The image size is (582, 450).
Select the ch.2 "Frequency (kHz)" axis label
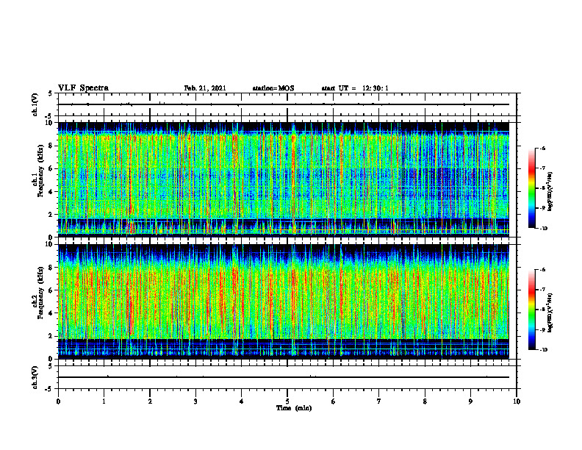click(x=40, y=293)
